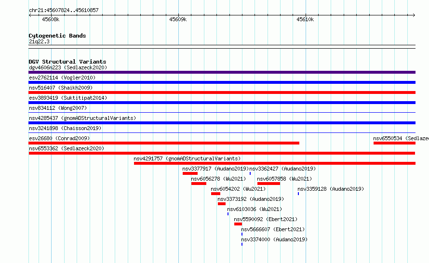Select the blue esv2762114 variant bar

click(222, 82)
